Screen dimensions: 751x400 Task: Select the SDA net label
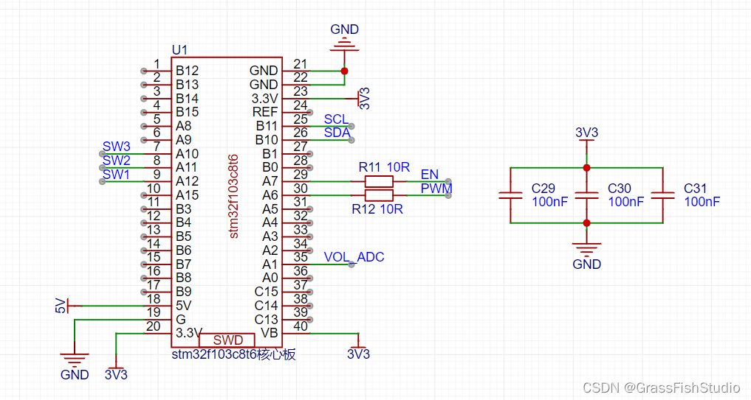[x=337, y=133]
